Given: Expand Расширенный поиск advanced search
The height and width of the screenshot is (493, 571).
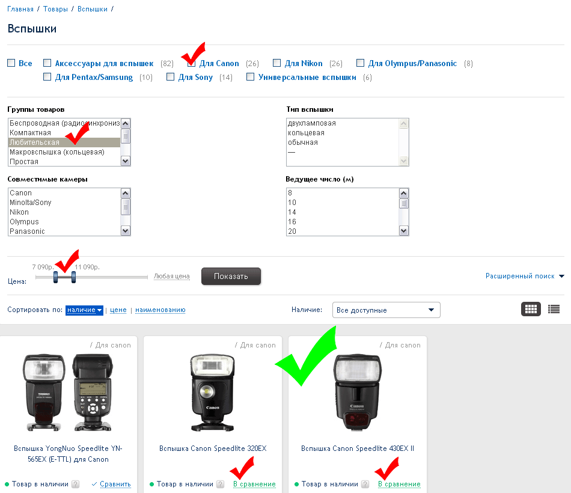Looking at the screenshot, I should click(x=525, y=276).
